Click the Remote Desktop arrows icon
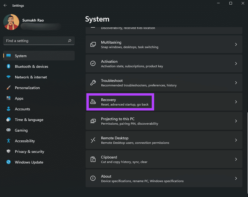The width and height of the screenshot is (248, 197). (93, 140)
